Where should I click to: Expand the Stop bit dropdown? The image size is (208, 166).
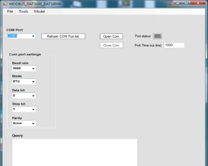coord(33,110)
